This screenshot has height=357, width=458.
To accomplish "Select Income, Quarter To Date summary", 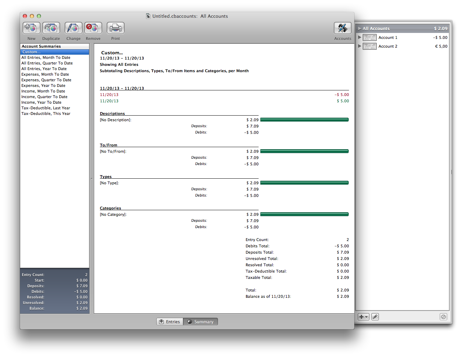I will tap(55, 97).
